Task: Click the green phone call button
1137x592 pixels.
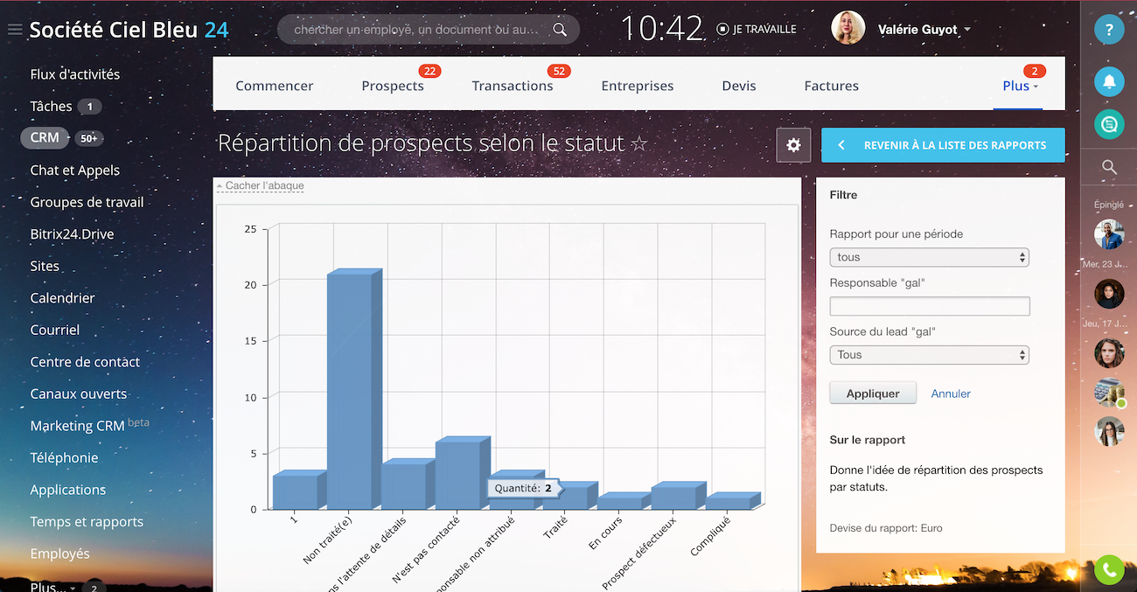Action: (1109, 570)
